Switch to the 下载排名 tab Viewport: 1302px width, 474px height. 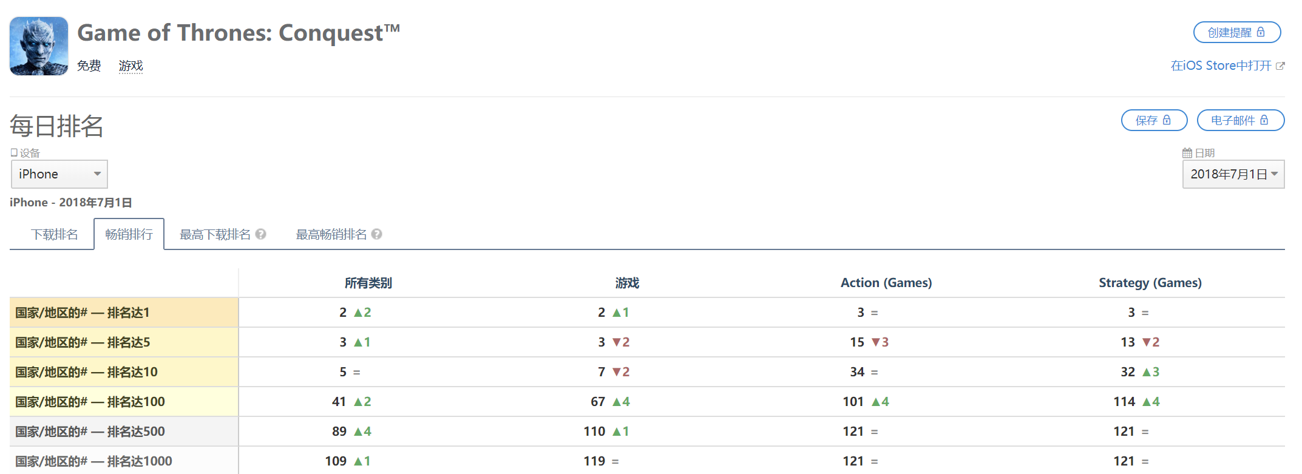(55, 234)
